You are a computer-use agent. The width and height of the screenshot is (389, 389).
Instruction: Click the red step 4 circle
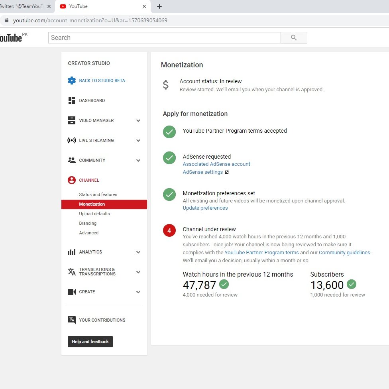click(x=169, y=230)
